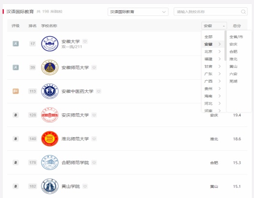Open the 安庆师范大学 school name link
Viewport: 254px width, 198px height.
point(75,115)
